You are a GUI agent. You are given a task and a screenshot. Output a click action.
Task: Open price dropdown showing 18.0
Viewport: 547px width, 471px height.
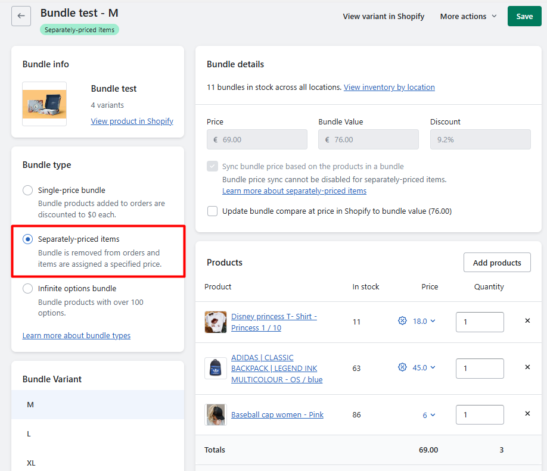(424, 321)
